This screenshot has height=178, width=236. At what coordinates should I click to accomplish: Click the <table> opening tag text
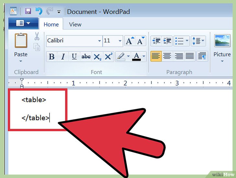point(34,100)
